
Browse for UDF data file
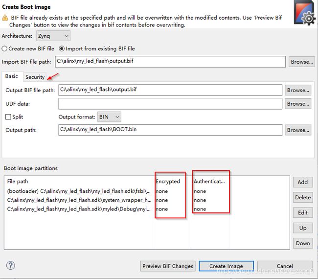click(x=298, y=104)
